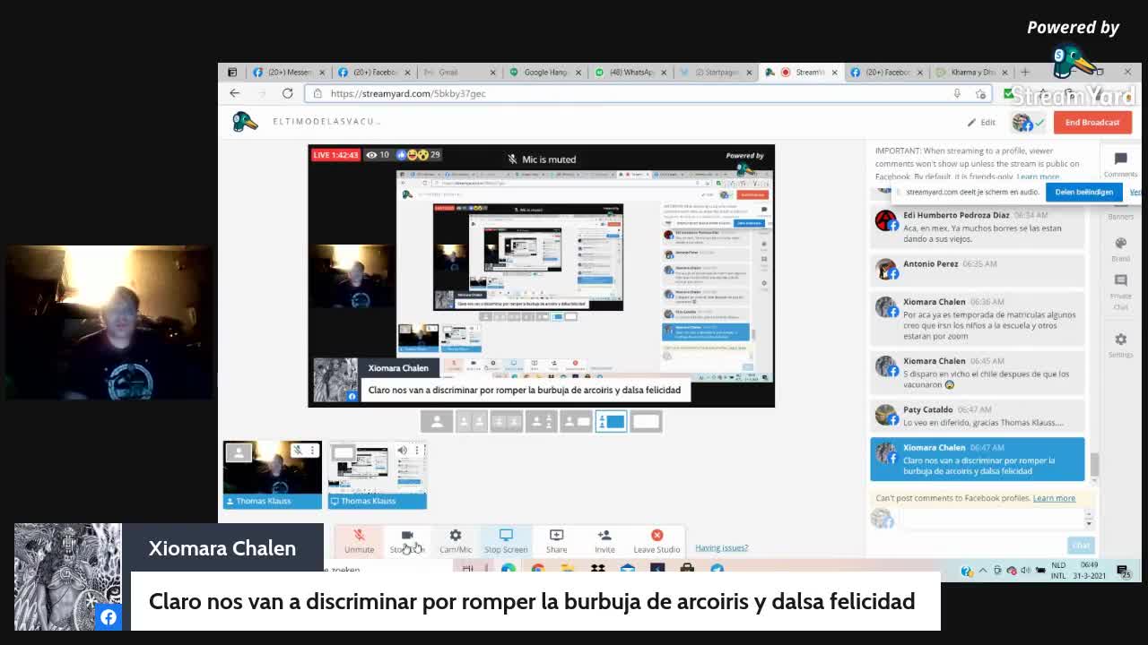Bookmark the page with the star icon
Image resolution: width=1148 pixels, height=645 pixels.
(982, 93)
